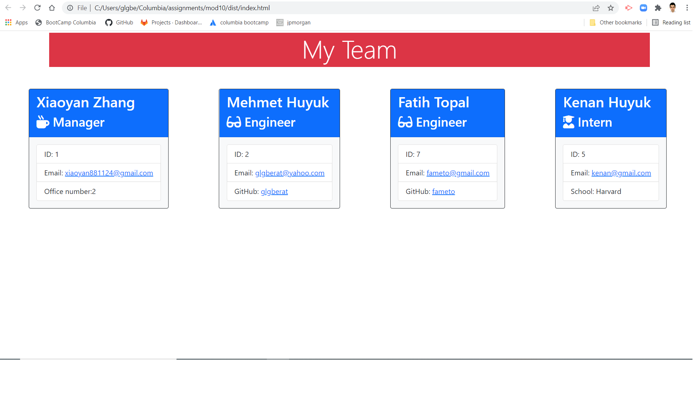Open the glgberat GitHub link
The height and width of the screenshot is (393, 699).
(x=274, y=192)
